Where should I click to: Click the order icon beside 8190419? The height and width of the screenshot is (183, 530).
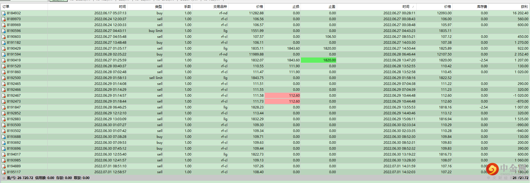coord(4,60)
